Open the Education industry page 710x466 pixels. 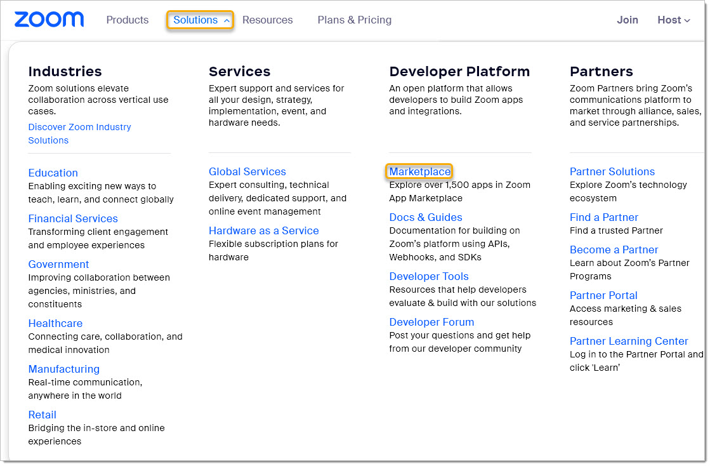coord(53,173)
